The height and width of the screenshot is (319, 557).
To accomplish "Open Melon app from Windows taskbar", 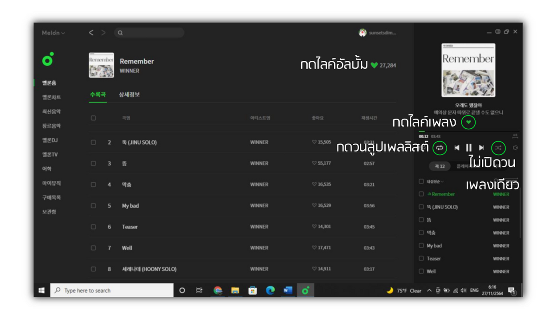I will [x=305, y=290].
